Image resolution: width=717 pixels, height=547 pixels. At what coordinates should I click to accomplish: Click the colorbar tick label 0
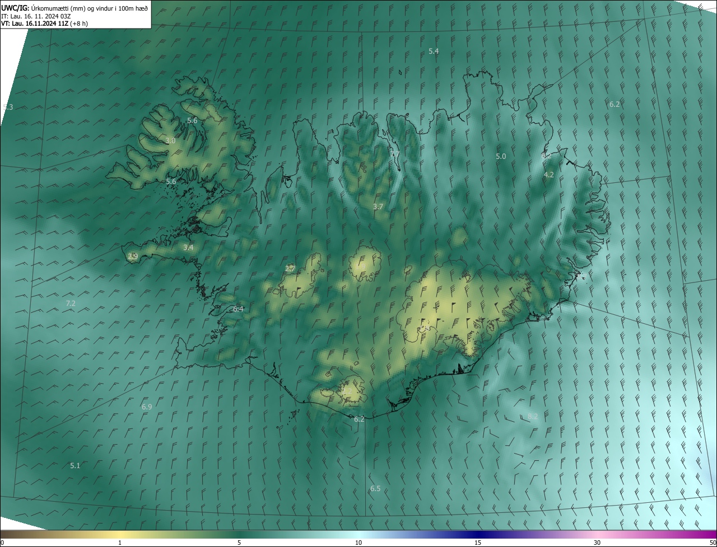pos(2,543)
